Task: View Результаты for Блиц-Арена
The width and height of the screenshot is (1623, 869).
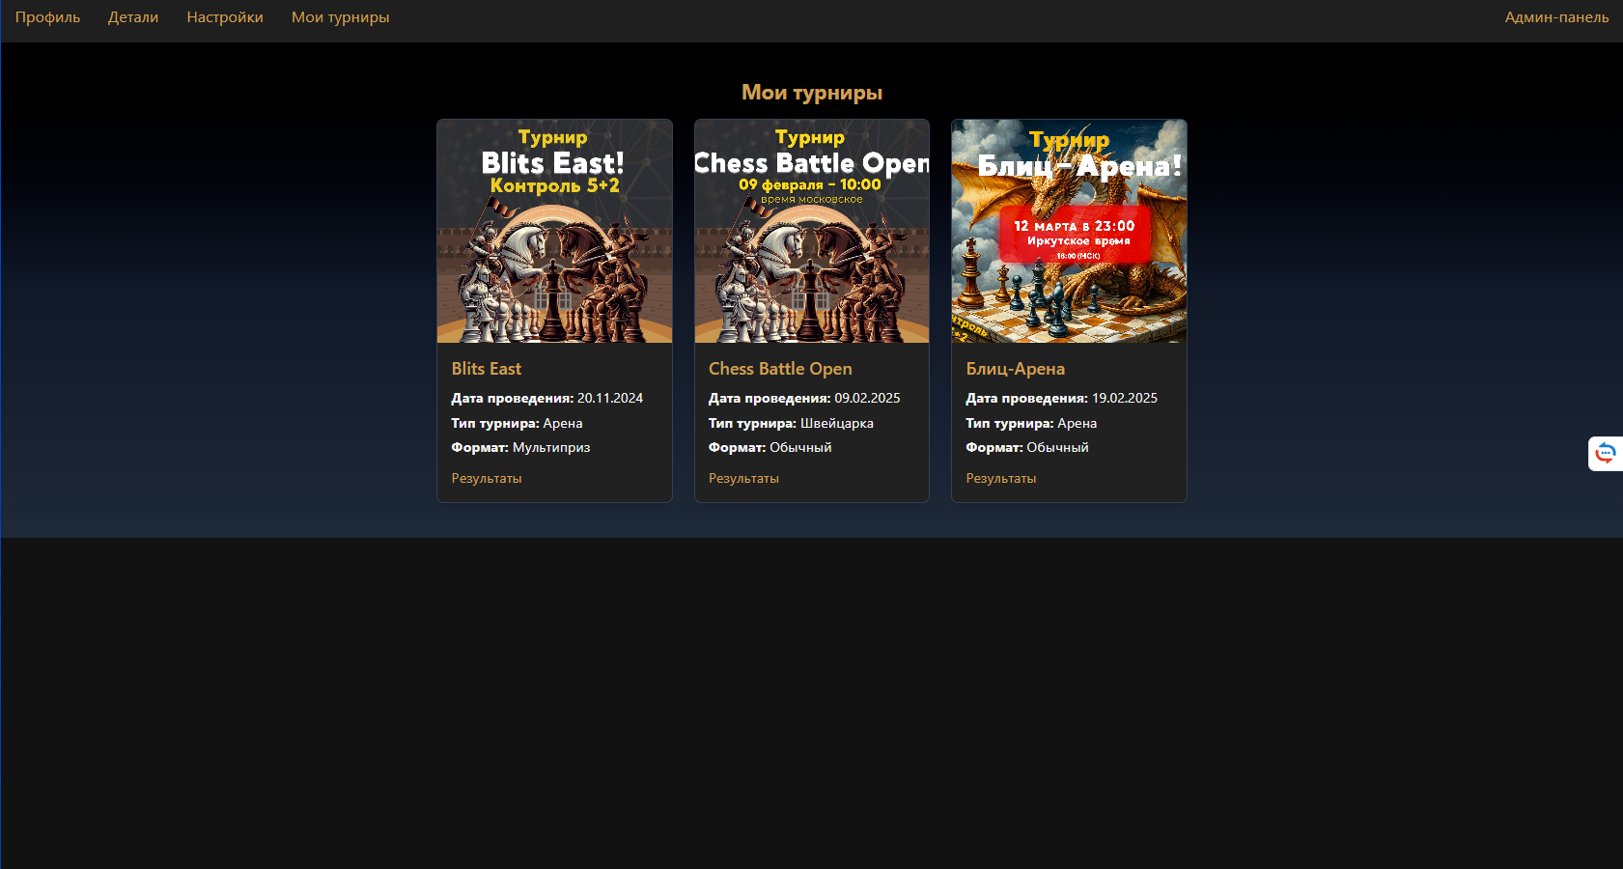Action: coord(1001,478)
